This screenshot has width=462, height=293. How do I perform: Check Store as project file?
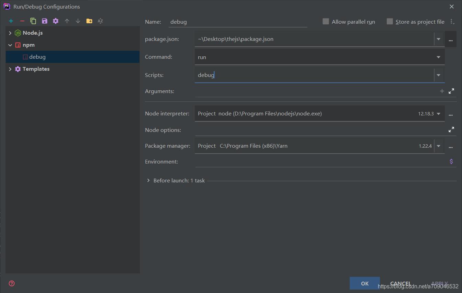[x=390, y=22]
